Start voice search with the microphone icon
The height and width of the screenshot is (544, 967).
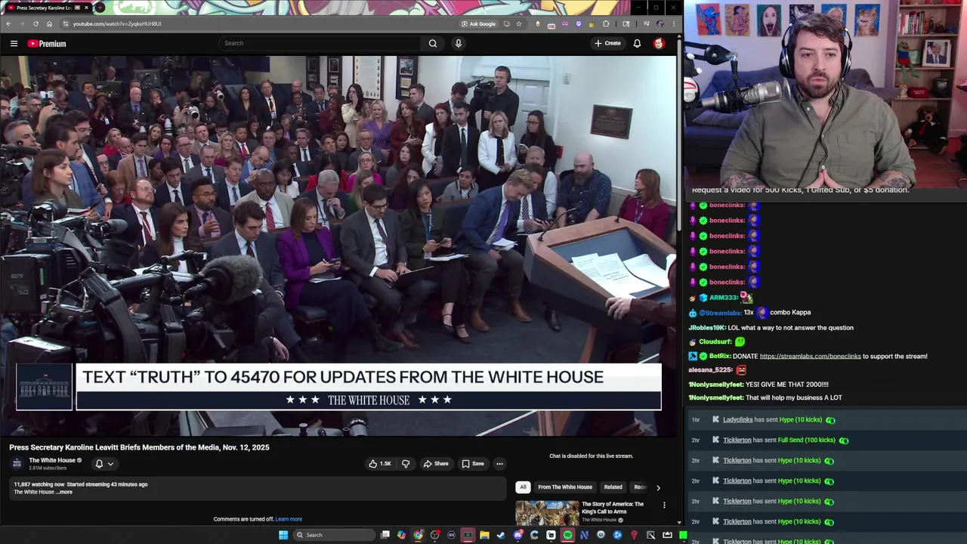(x=458, y=43)
